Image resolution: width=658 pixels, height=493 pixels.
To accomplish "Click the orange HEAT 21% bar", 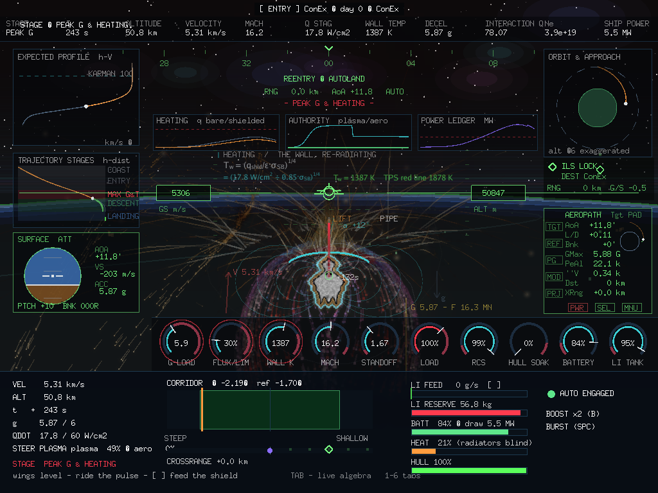I will 468,451.
